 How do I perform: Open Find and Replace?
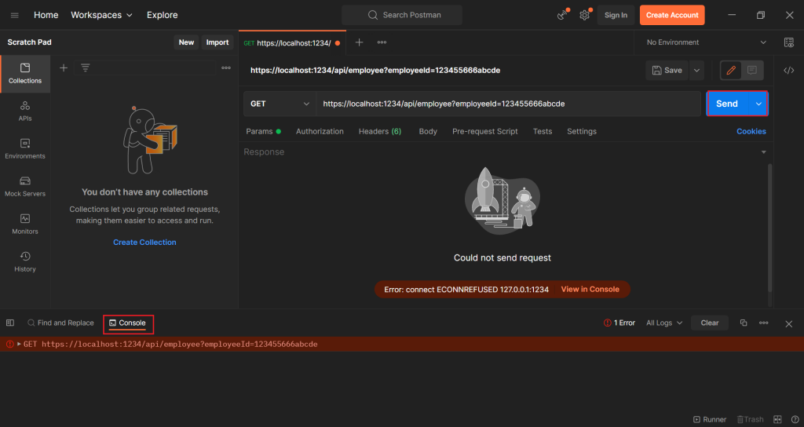click(x=60, y=323)
